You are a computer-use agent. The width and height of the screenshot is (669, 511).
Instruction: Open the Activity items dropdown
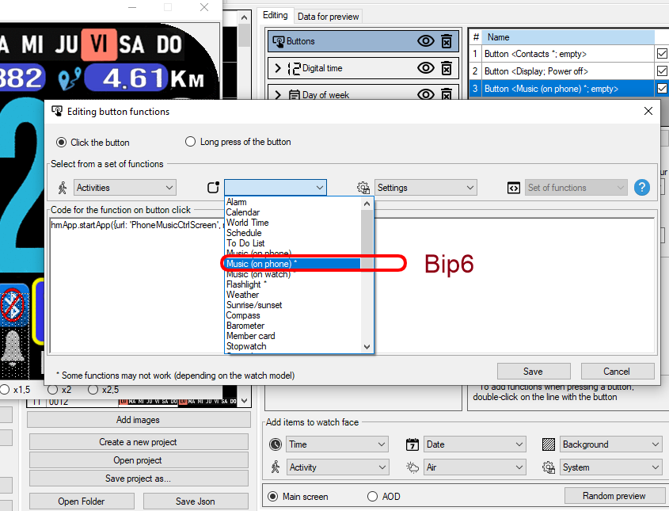tap(337, 467)
